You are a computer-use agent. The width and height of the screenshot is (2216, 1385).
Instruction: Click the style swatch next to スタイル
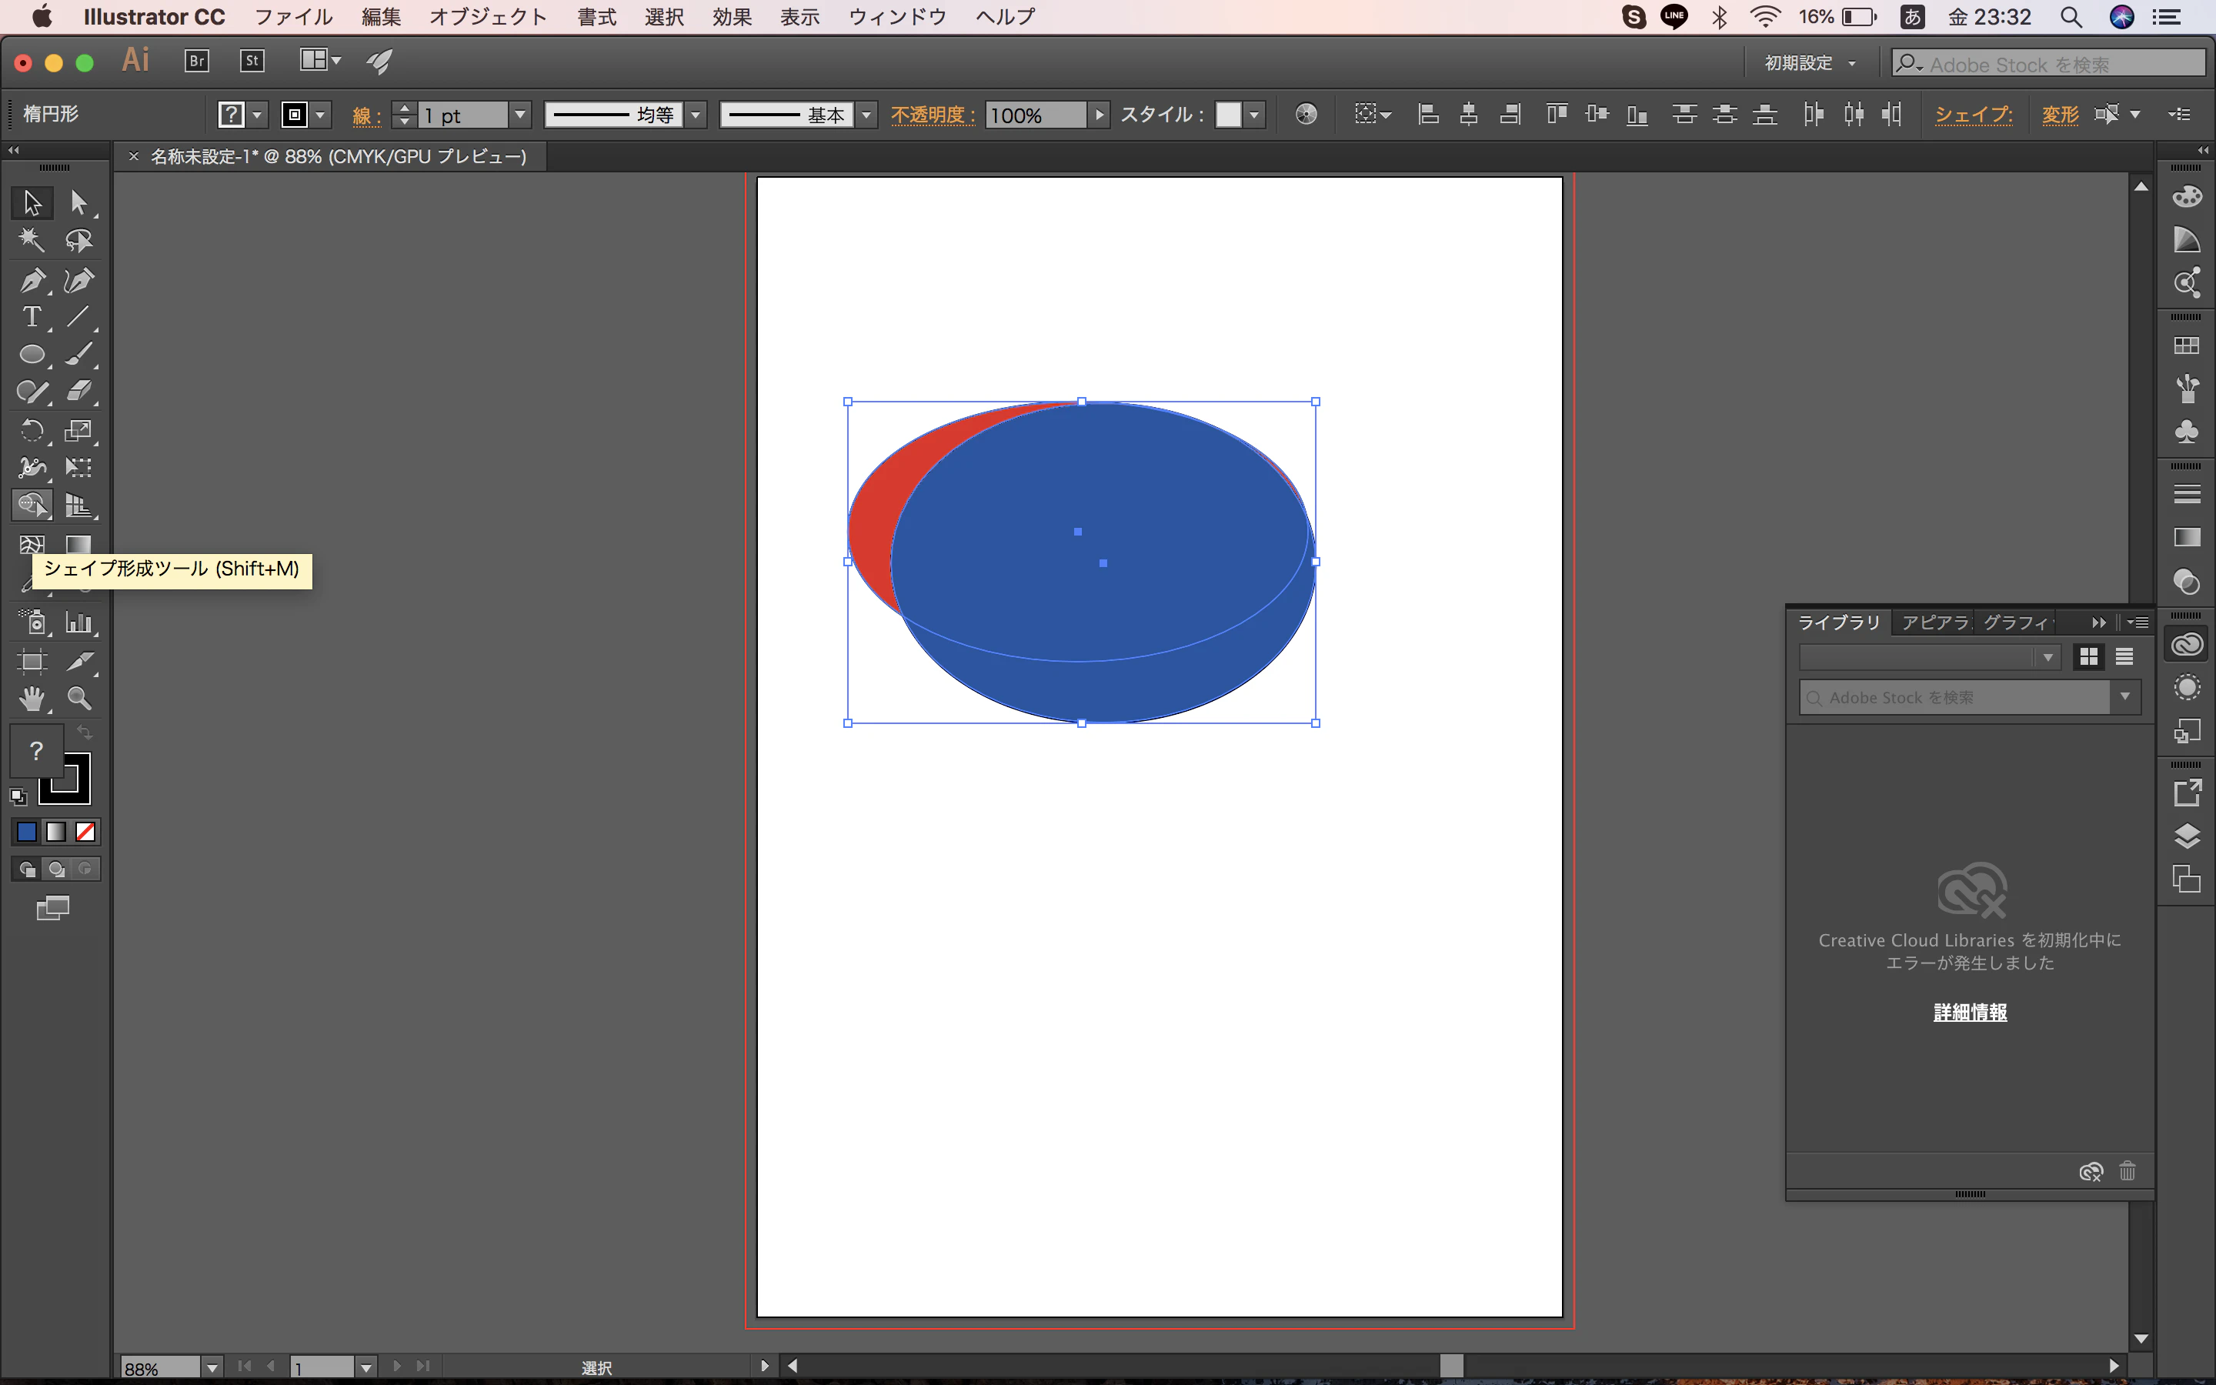(x=1228, y=115)
